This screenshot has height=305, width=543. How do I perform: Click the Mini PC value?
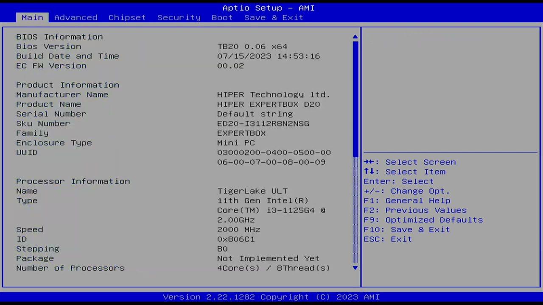236,143
